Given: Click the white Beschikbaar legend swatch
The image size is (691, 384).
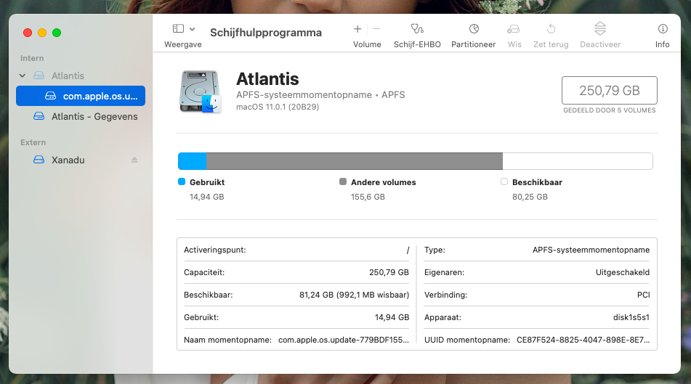Looking at the screenshot, I should click(504, 181).
